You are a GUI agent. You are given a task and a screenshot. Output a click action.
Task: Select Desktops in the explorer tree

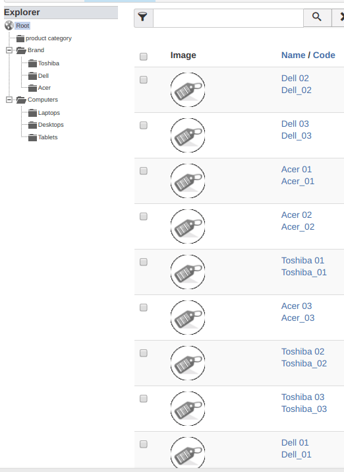[51, 125]
